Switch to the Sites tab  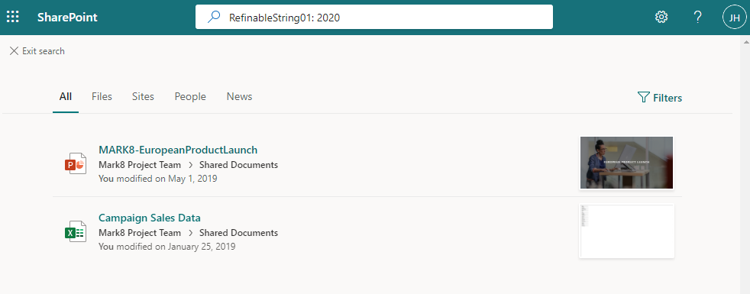(143, 96)
